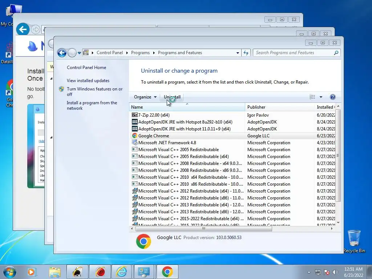Screen dimensions: 372x279
Task: Click the horizontal scrollbar thumb
Action: tap(203, 229)
